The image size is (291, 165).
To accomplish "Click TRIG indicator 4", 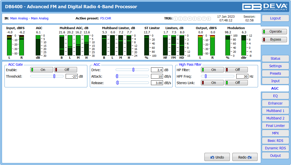I will (x=190, y=18).
